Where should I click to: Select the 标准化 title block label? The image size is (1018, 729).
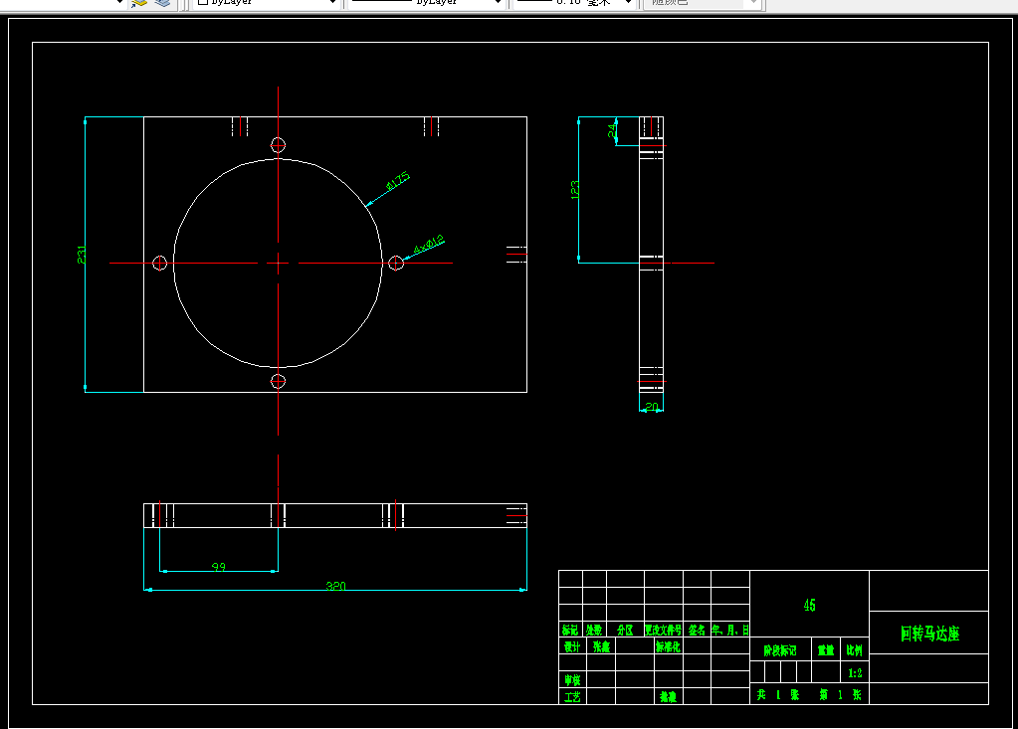click(x=668, y=646)
